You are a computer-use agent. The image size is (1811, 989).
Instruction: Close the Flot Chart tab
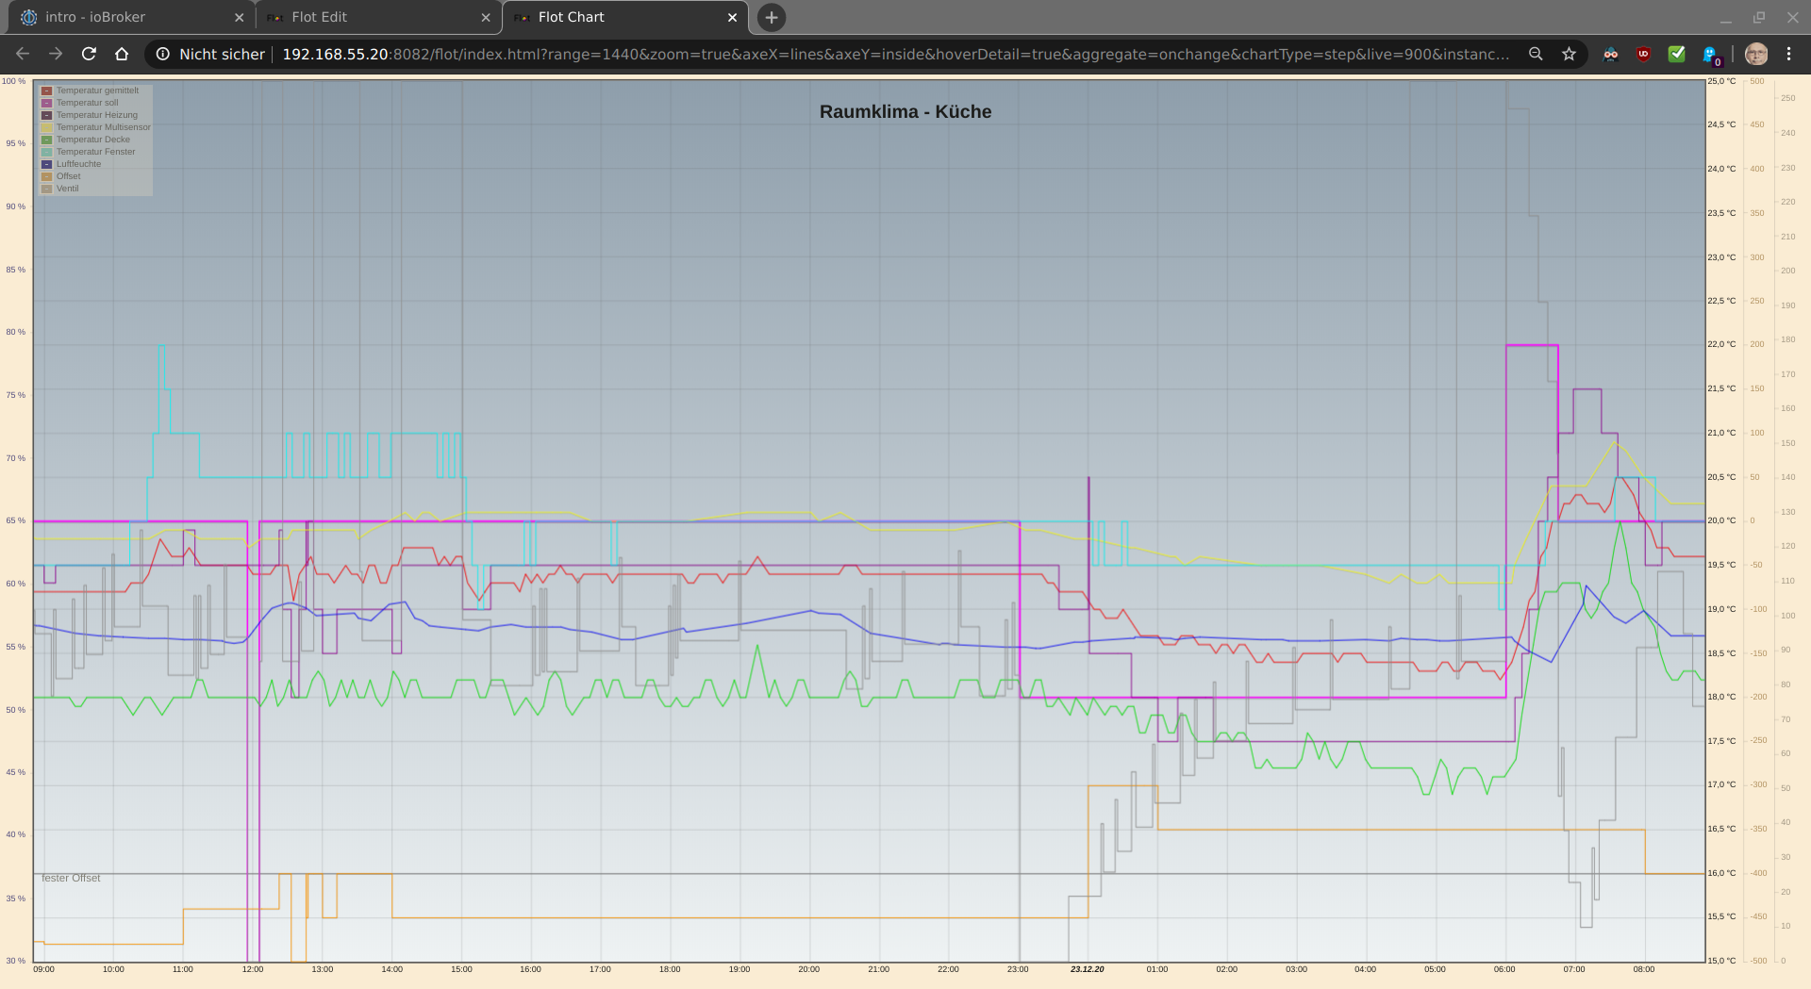click(x=732, y=17)
